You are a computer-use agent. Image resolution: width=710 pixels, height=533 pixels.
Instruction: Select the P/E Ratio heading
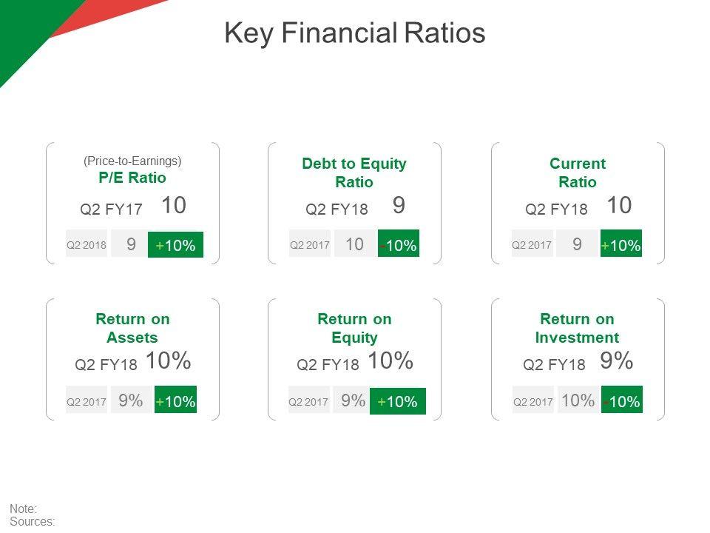click(132, 178)
